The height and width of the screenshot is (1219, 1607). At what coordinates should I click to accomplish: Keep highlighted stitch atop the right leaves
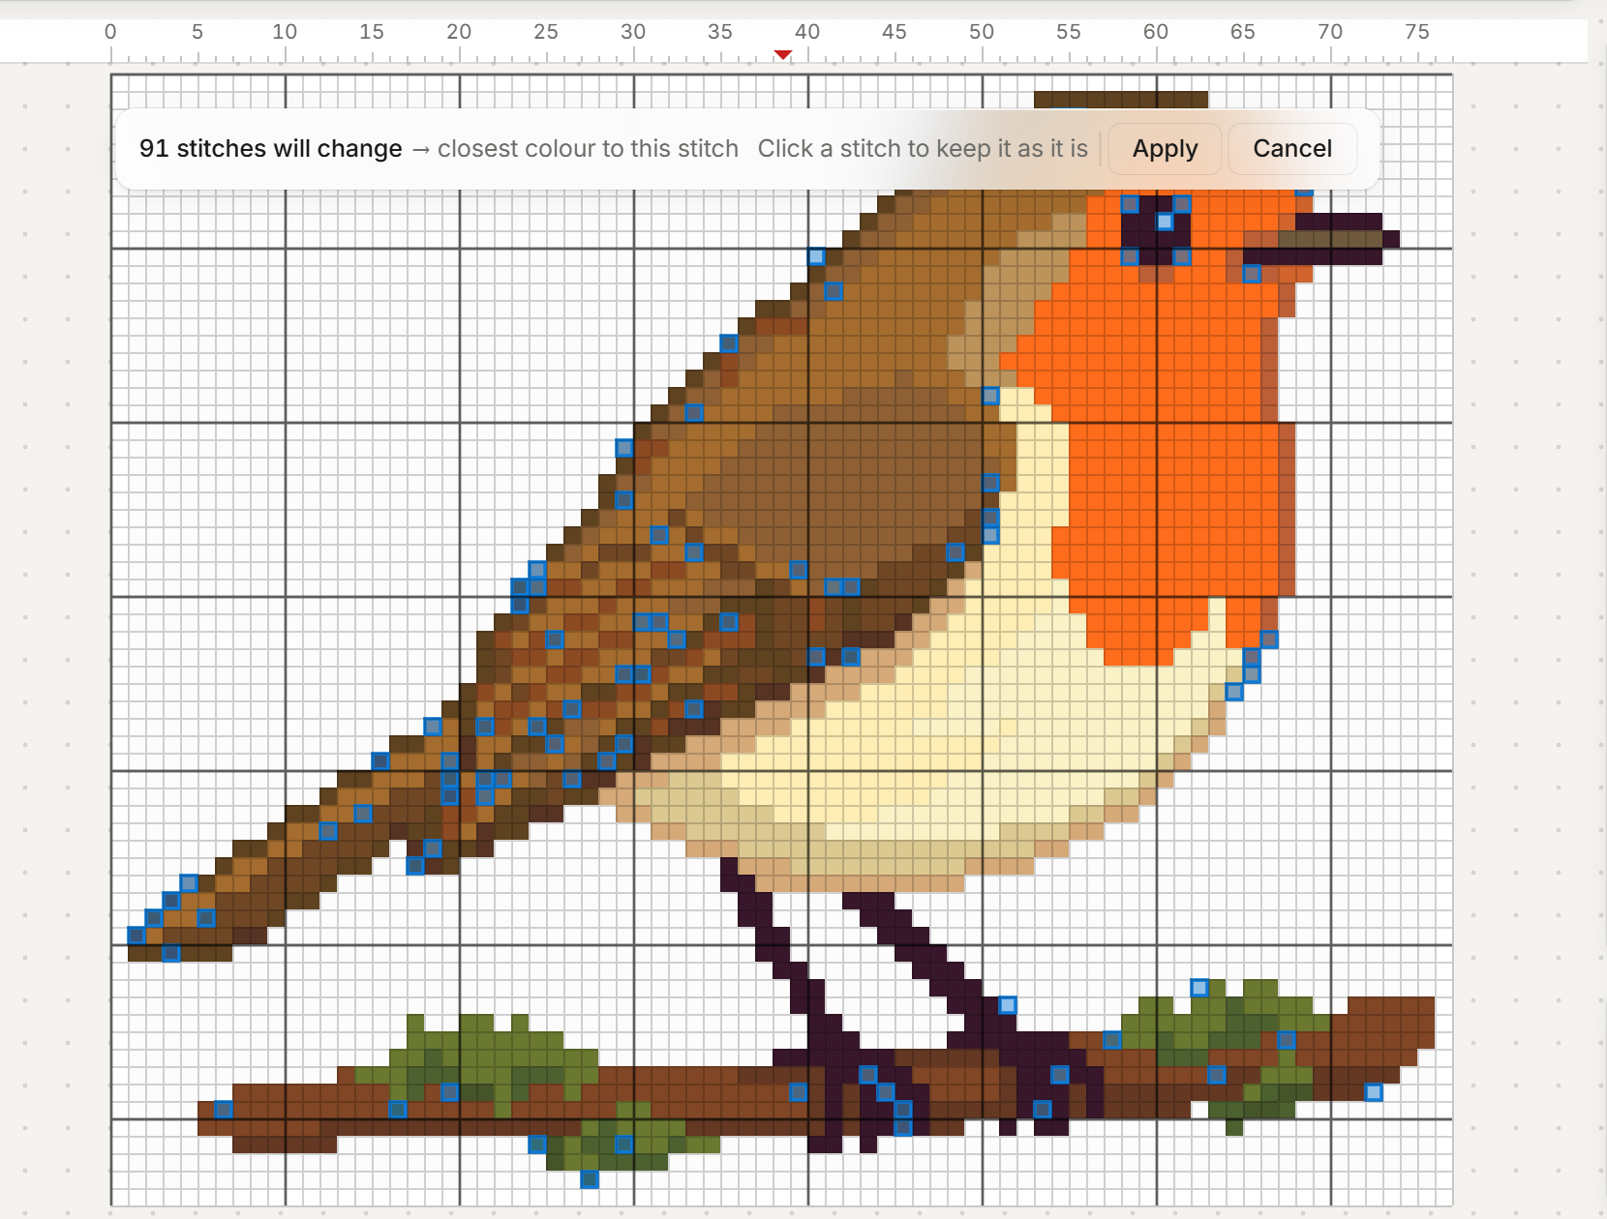pyautogui.click(x=1199, y=988)
